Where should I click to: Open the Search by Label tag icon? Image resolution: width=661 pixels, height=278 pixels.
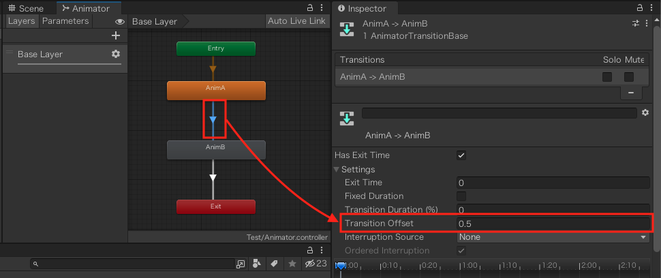click(x=275, y=264)
